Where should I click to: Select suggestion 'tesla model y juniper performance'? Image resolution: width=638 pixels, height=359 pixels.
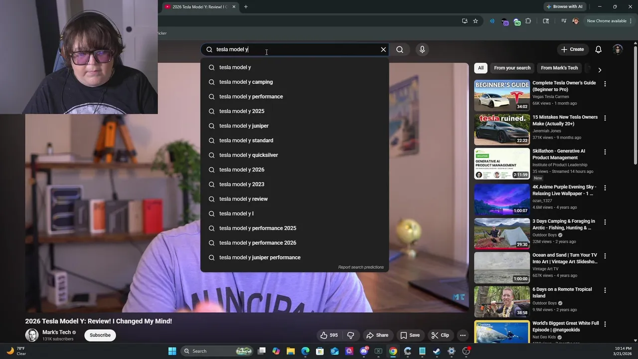click(295, 257)
